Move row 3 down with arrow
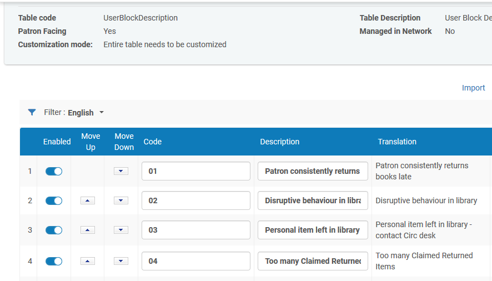Viewport: 492px width, 281px height. click(x=121, y=230)
